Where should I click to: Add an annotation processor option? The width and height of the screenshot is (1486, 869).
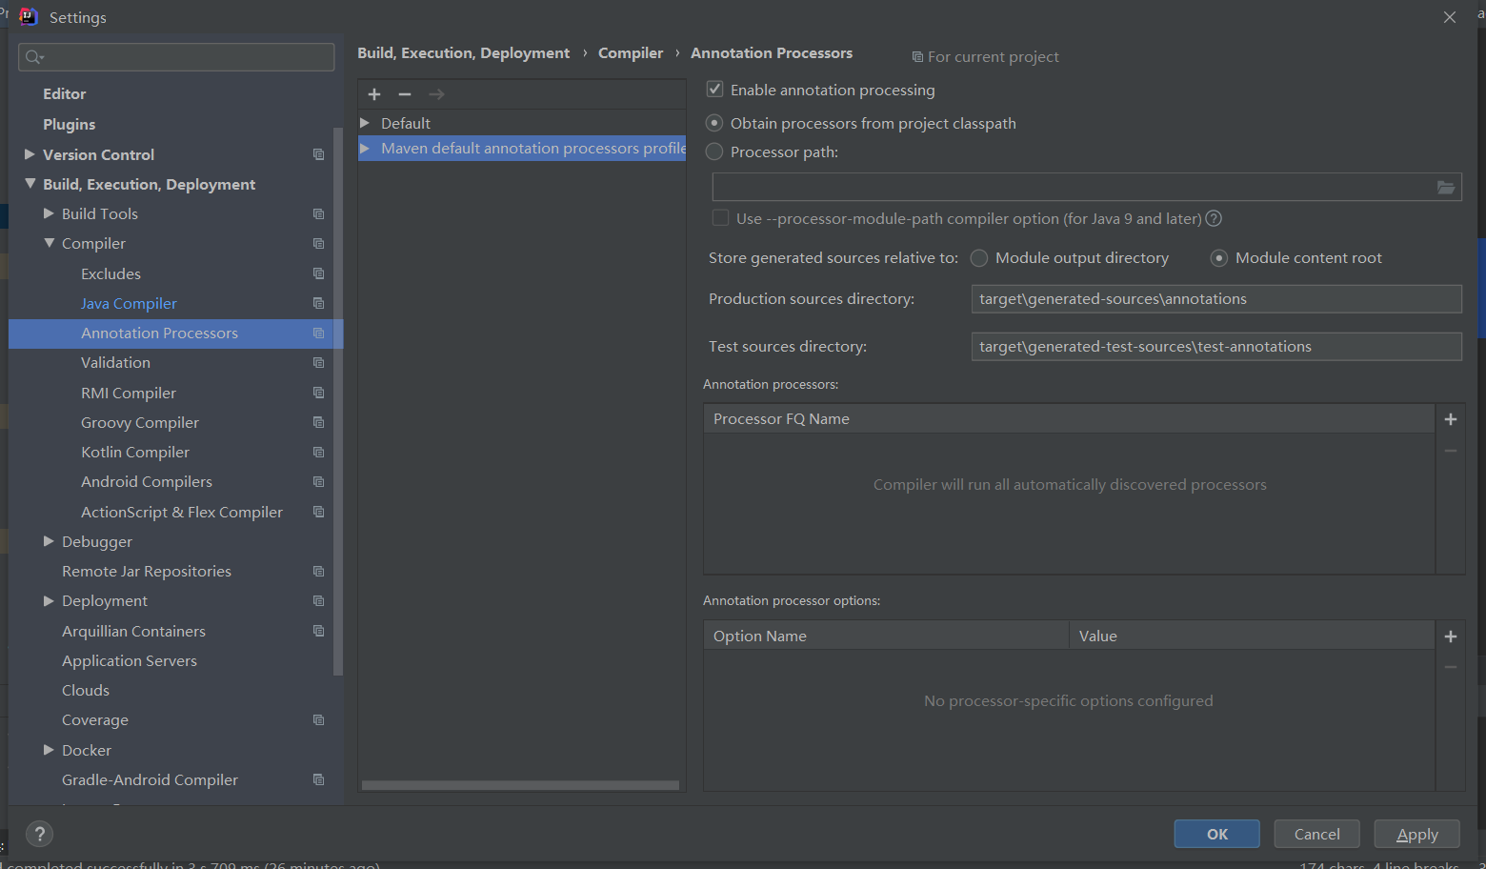(1451, 637)
